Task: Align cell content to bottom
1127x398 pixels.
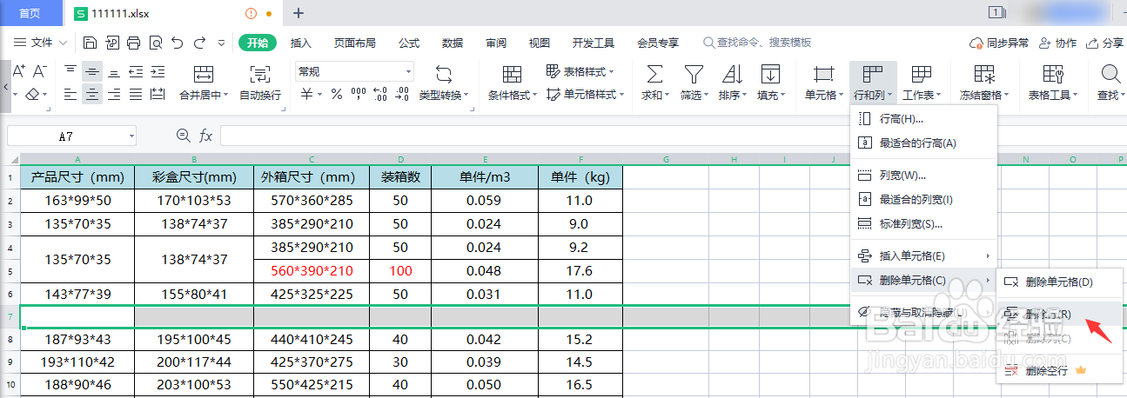Action: point(113,72)
